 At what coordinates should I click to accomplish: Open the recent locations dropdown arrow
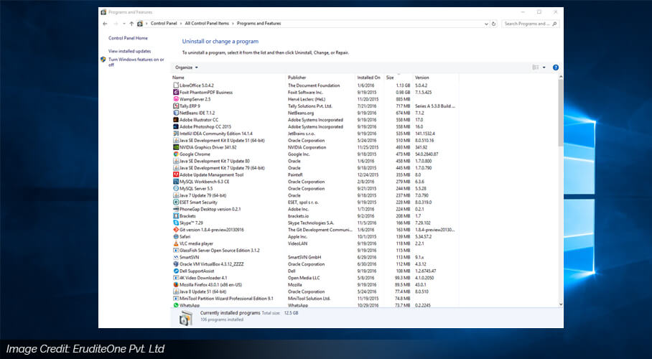click(x=124, y=24)
